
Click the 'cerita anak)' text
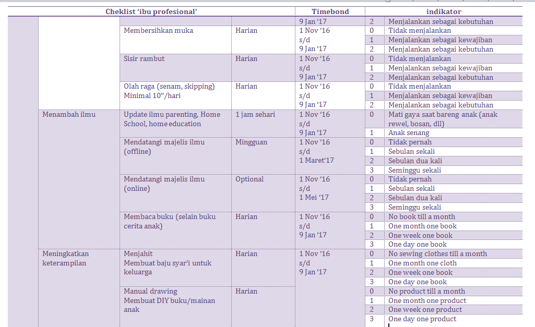pyautogui.click(x=143, y=226)
